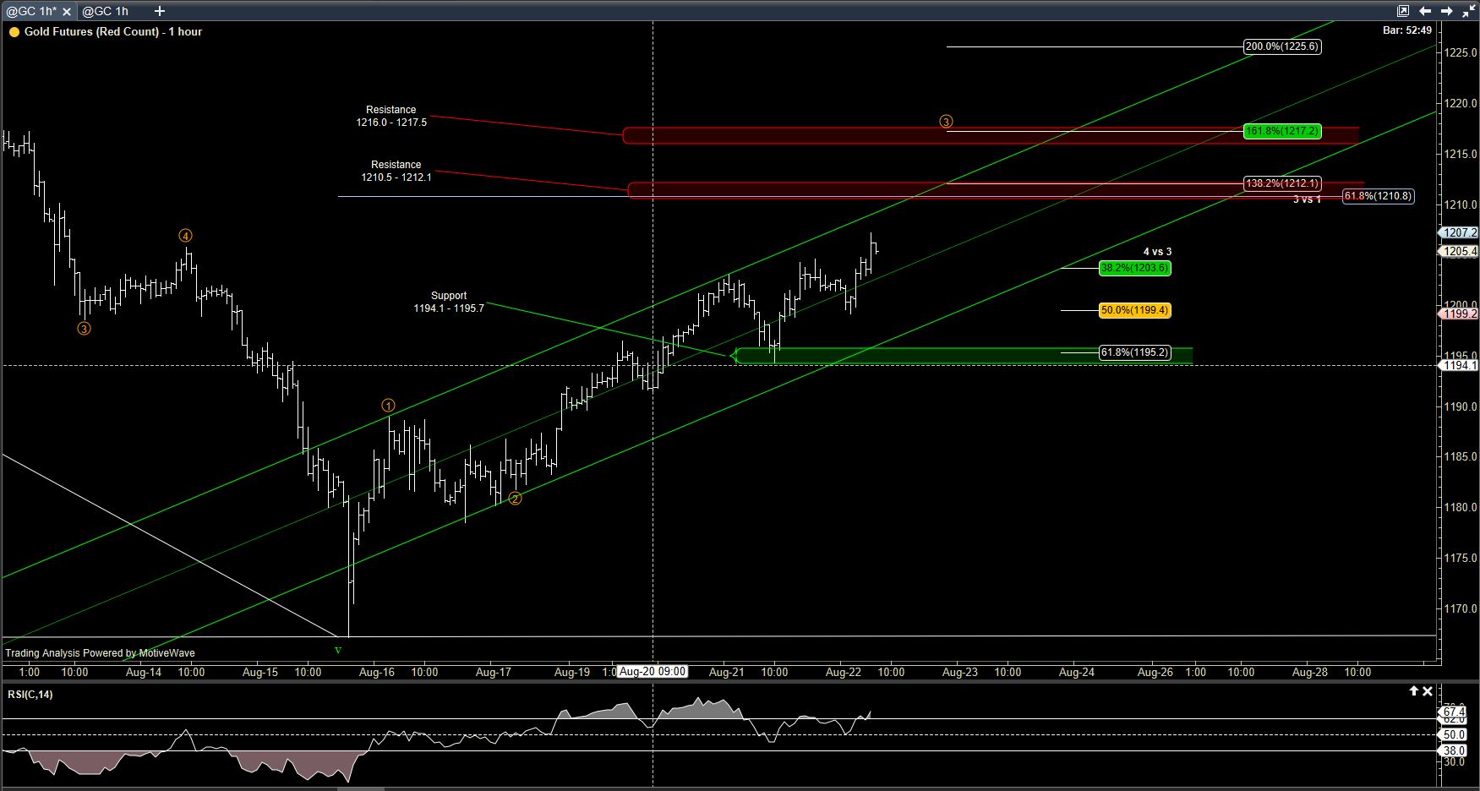Click the RSI 50.0 level tag
Image resolution: width=1480 pixels, height=791 pixels.
(1455, 735)
